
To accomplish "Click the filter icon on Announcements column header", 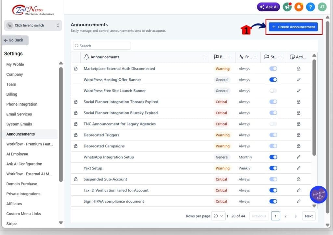I will 205,57.
